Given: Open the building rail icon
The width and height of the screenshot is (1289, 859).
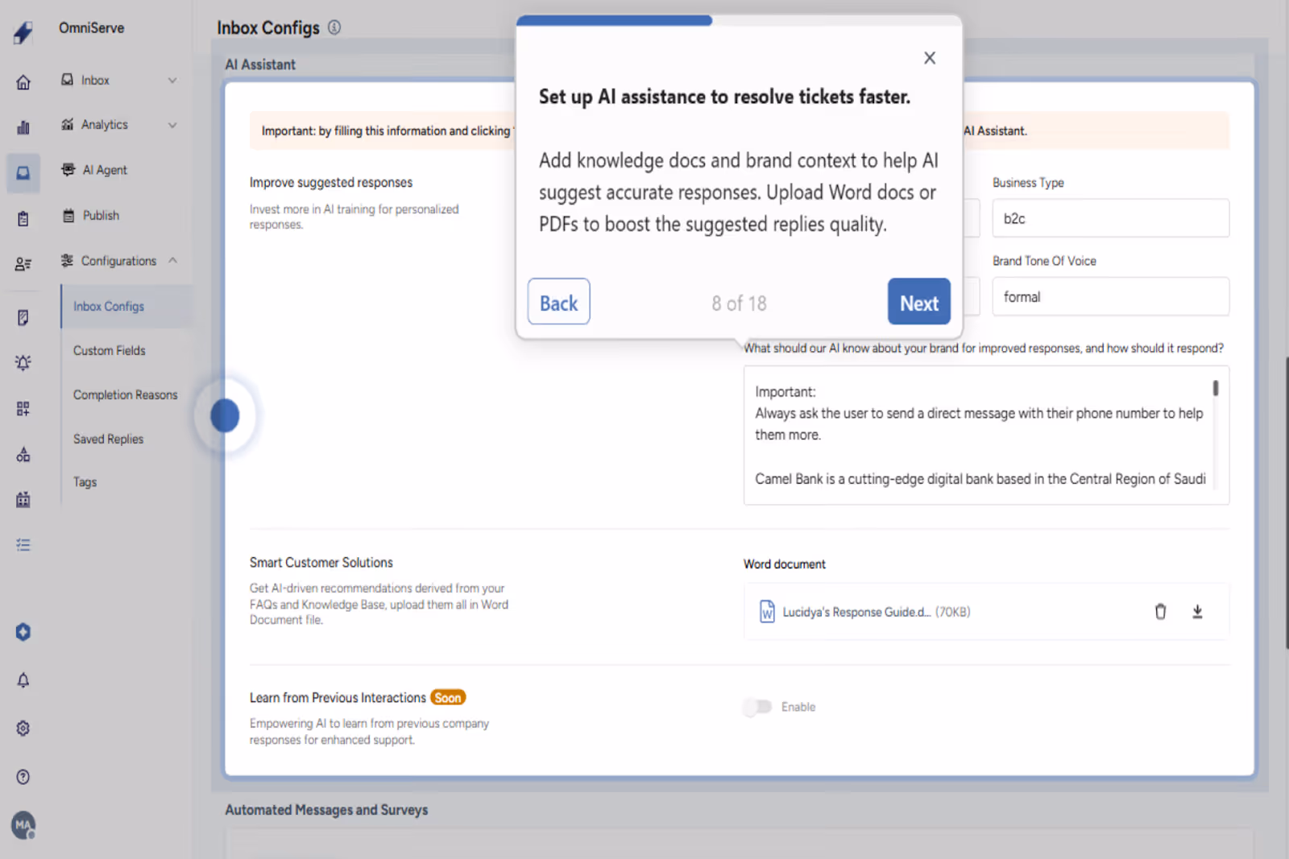Looking at the screenshot, I should click(23, 499).
